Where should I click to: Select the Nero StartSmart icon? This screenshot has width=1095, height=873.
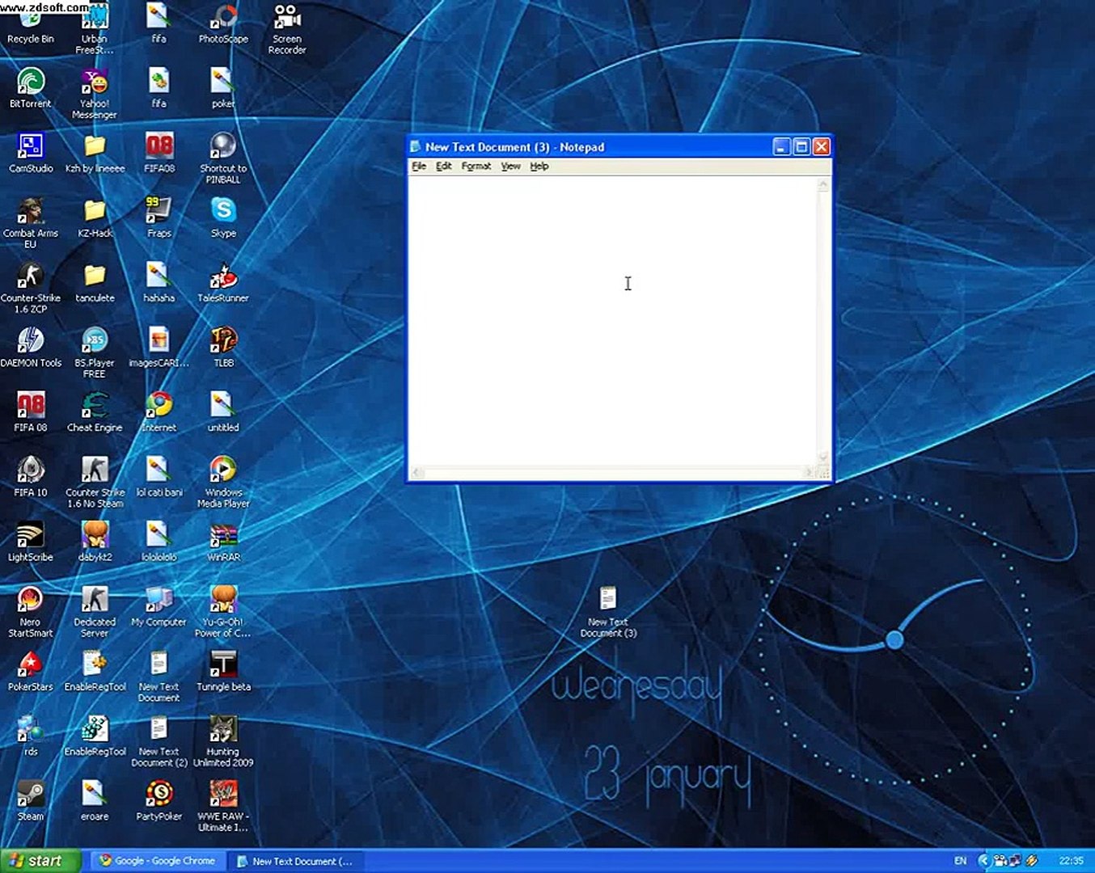(x=31, y=612)
